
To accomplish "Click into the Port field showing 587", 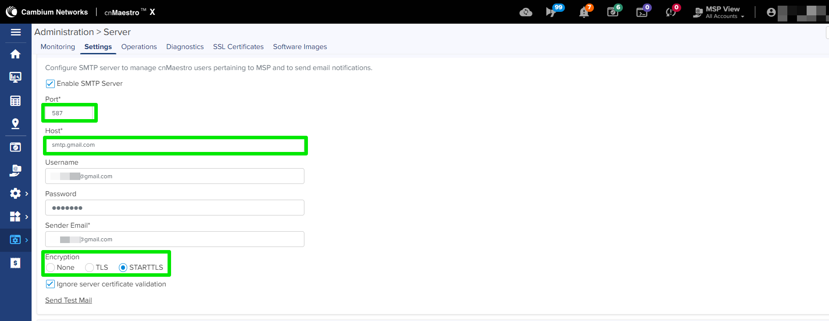I will click(x=69, y=113).
